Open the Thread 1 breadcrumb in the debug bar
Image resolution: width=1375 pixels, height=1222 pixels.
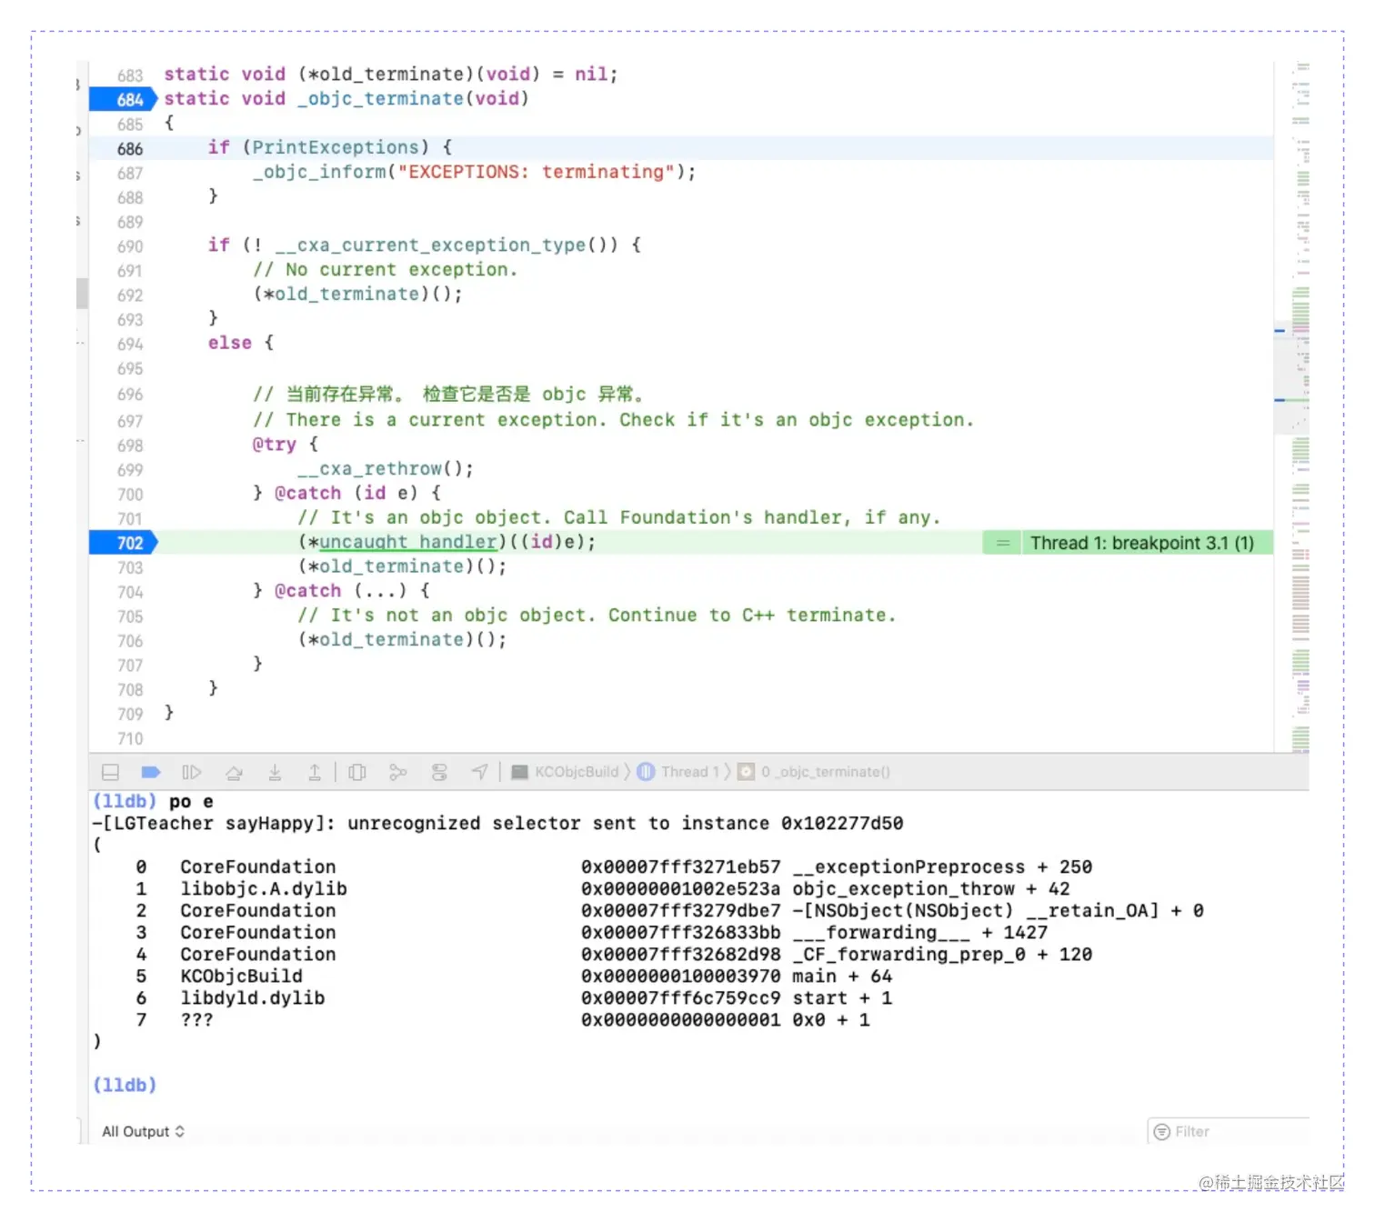pyautogui.click(x=679, y=772)
